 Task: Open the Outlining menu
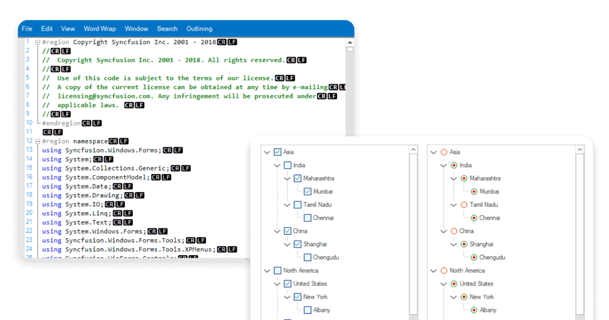tap(199, 29)
